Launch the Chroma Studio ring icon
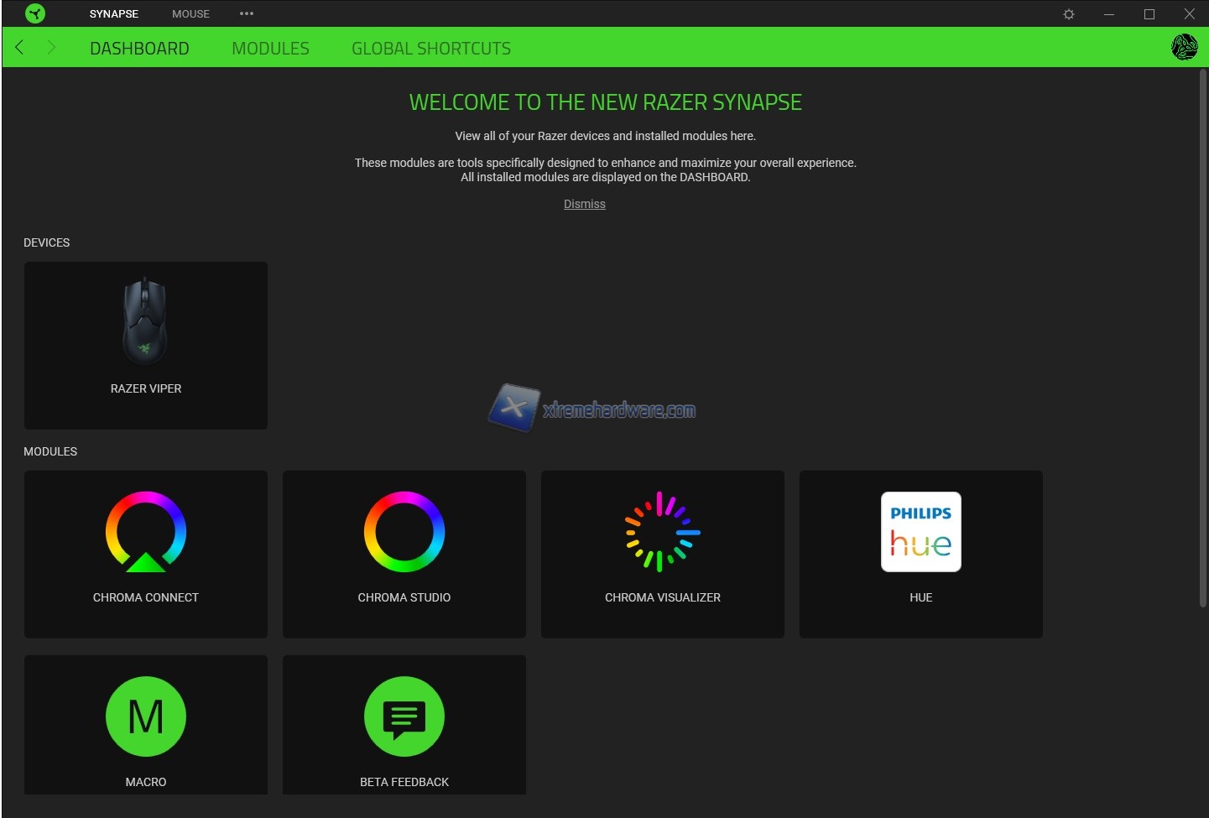 coord(404,532)
